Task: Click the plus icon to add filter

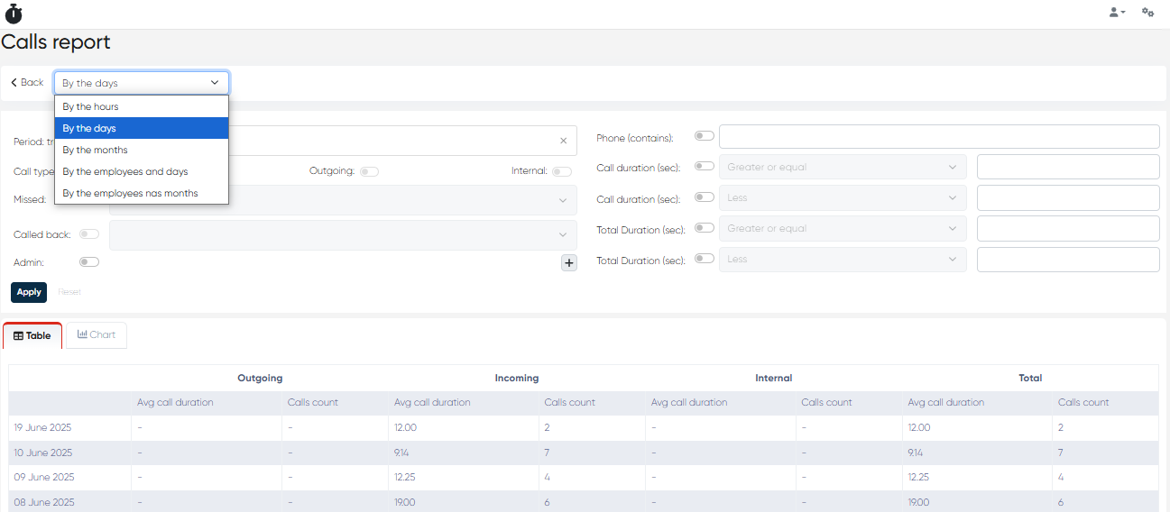Action: [x=569, y=263]
